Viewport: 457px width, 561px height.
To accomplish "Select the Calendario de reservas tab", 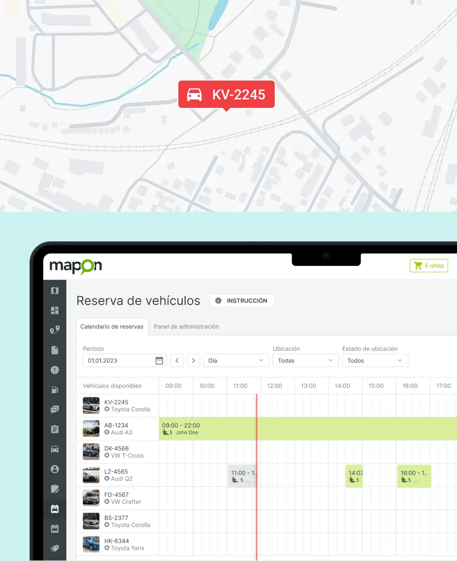I will click(112, 327).
